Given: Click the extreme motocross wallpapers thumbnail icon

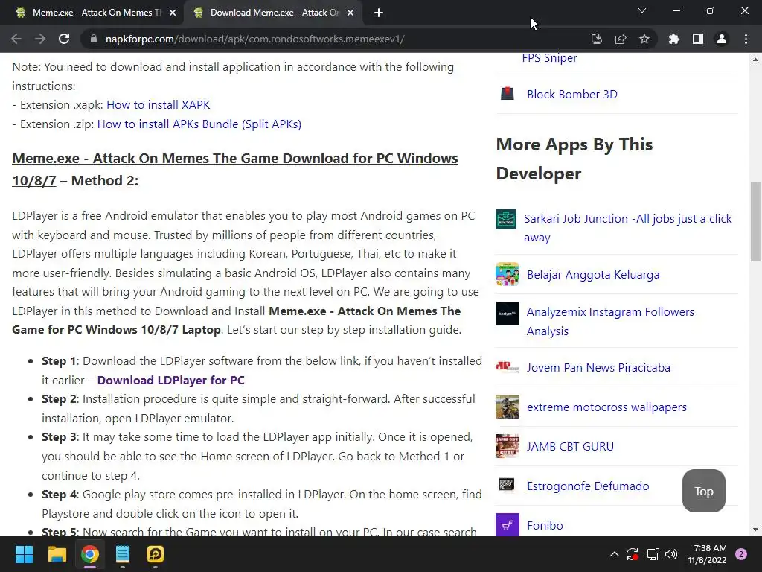Looking at the screenshot, I should tap(508, 407).
